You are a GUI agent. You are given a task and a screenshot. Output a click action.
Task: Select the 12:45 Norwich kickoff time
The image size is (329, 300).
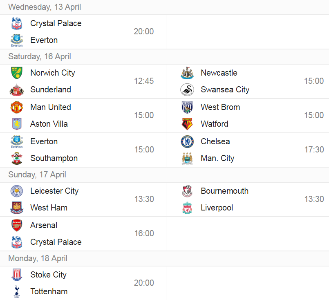144,81
